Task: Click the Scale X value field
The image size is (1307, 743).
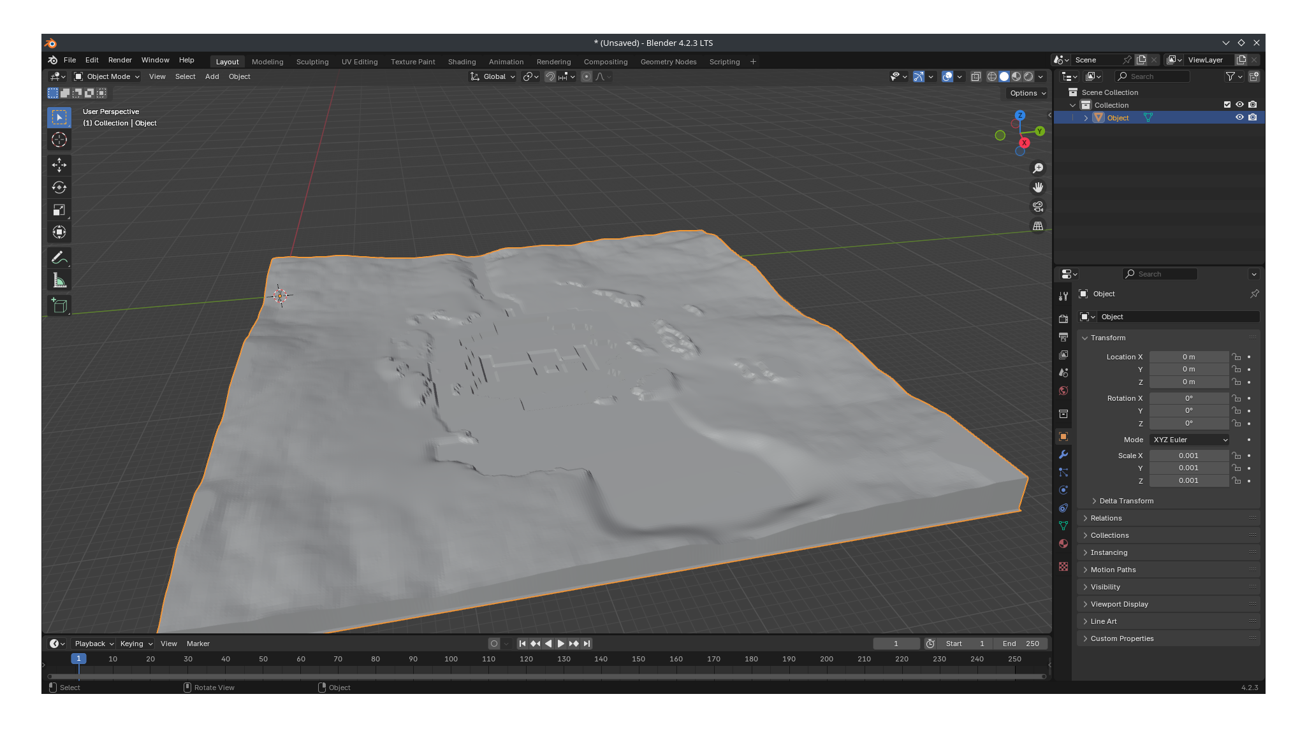Action: point(1188,456)
